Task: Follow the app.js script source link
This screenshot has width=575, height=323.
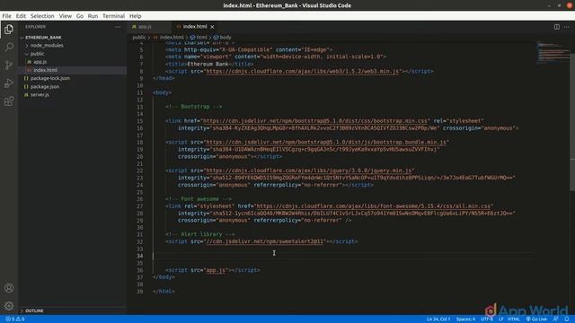Action: [216, 270]
